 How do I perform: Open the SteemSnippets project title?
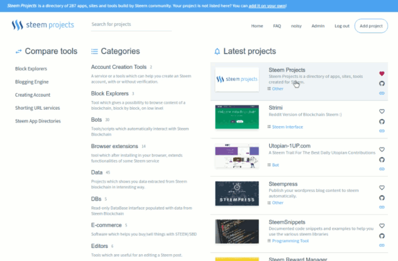pyautogui.click(x=287, y=222)
